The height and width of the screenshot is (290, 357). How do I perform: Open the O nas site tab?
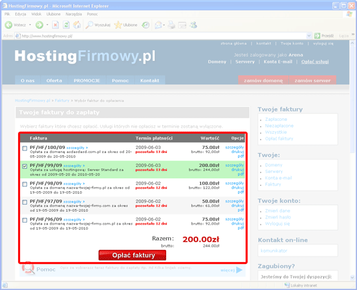[27, 80]
